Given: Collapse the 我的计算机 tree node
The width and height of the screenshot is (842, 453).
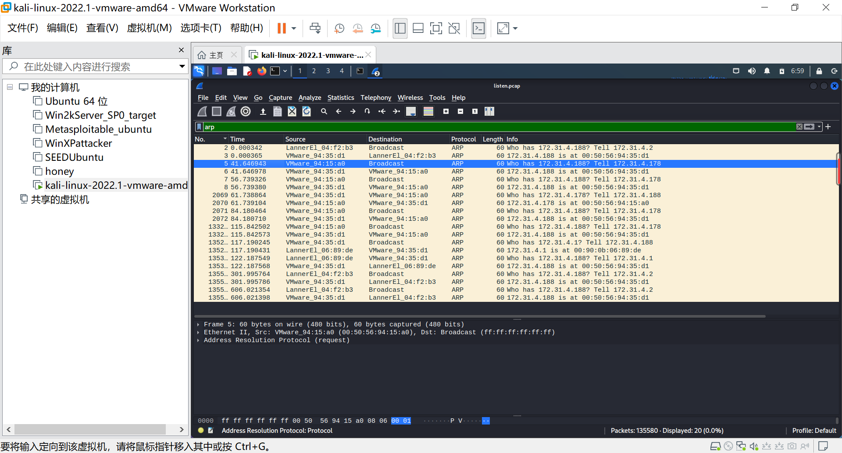Looking at the screenshot, I should click(10, 87).
